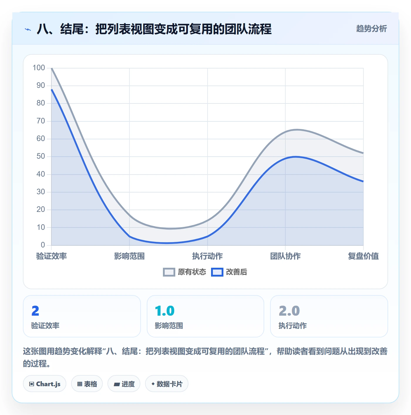Click the square icon in Chart.js tag

(31, 384)
